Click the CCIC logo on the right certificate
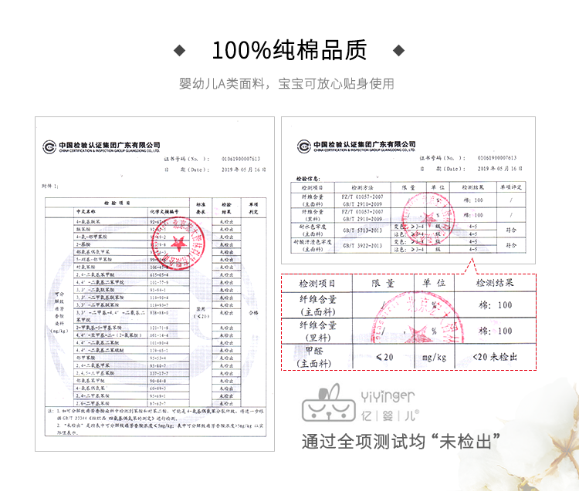This screenshot has width=579, height=491. [301, 144]
